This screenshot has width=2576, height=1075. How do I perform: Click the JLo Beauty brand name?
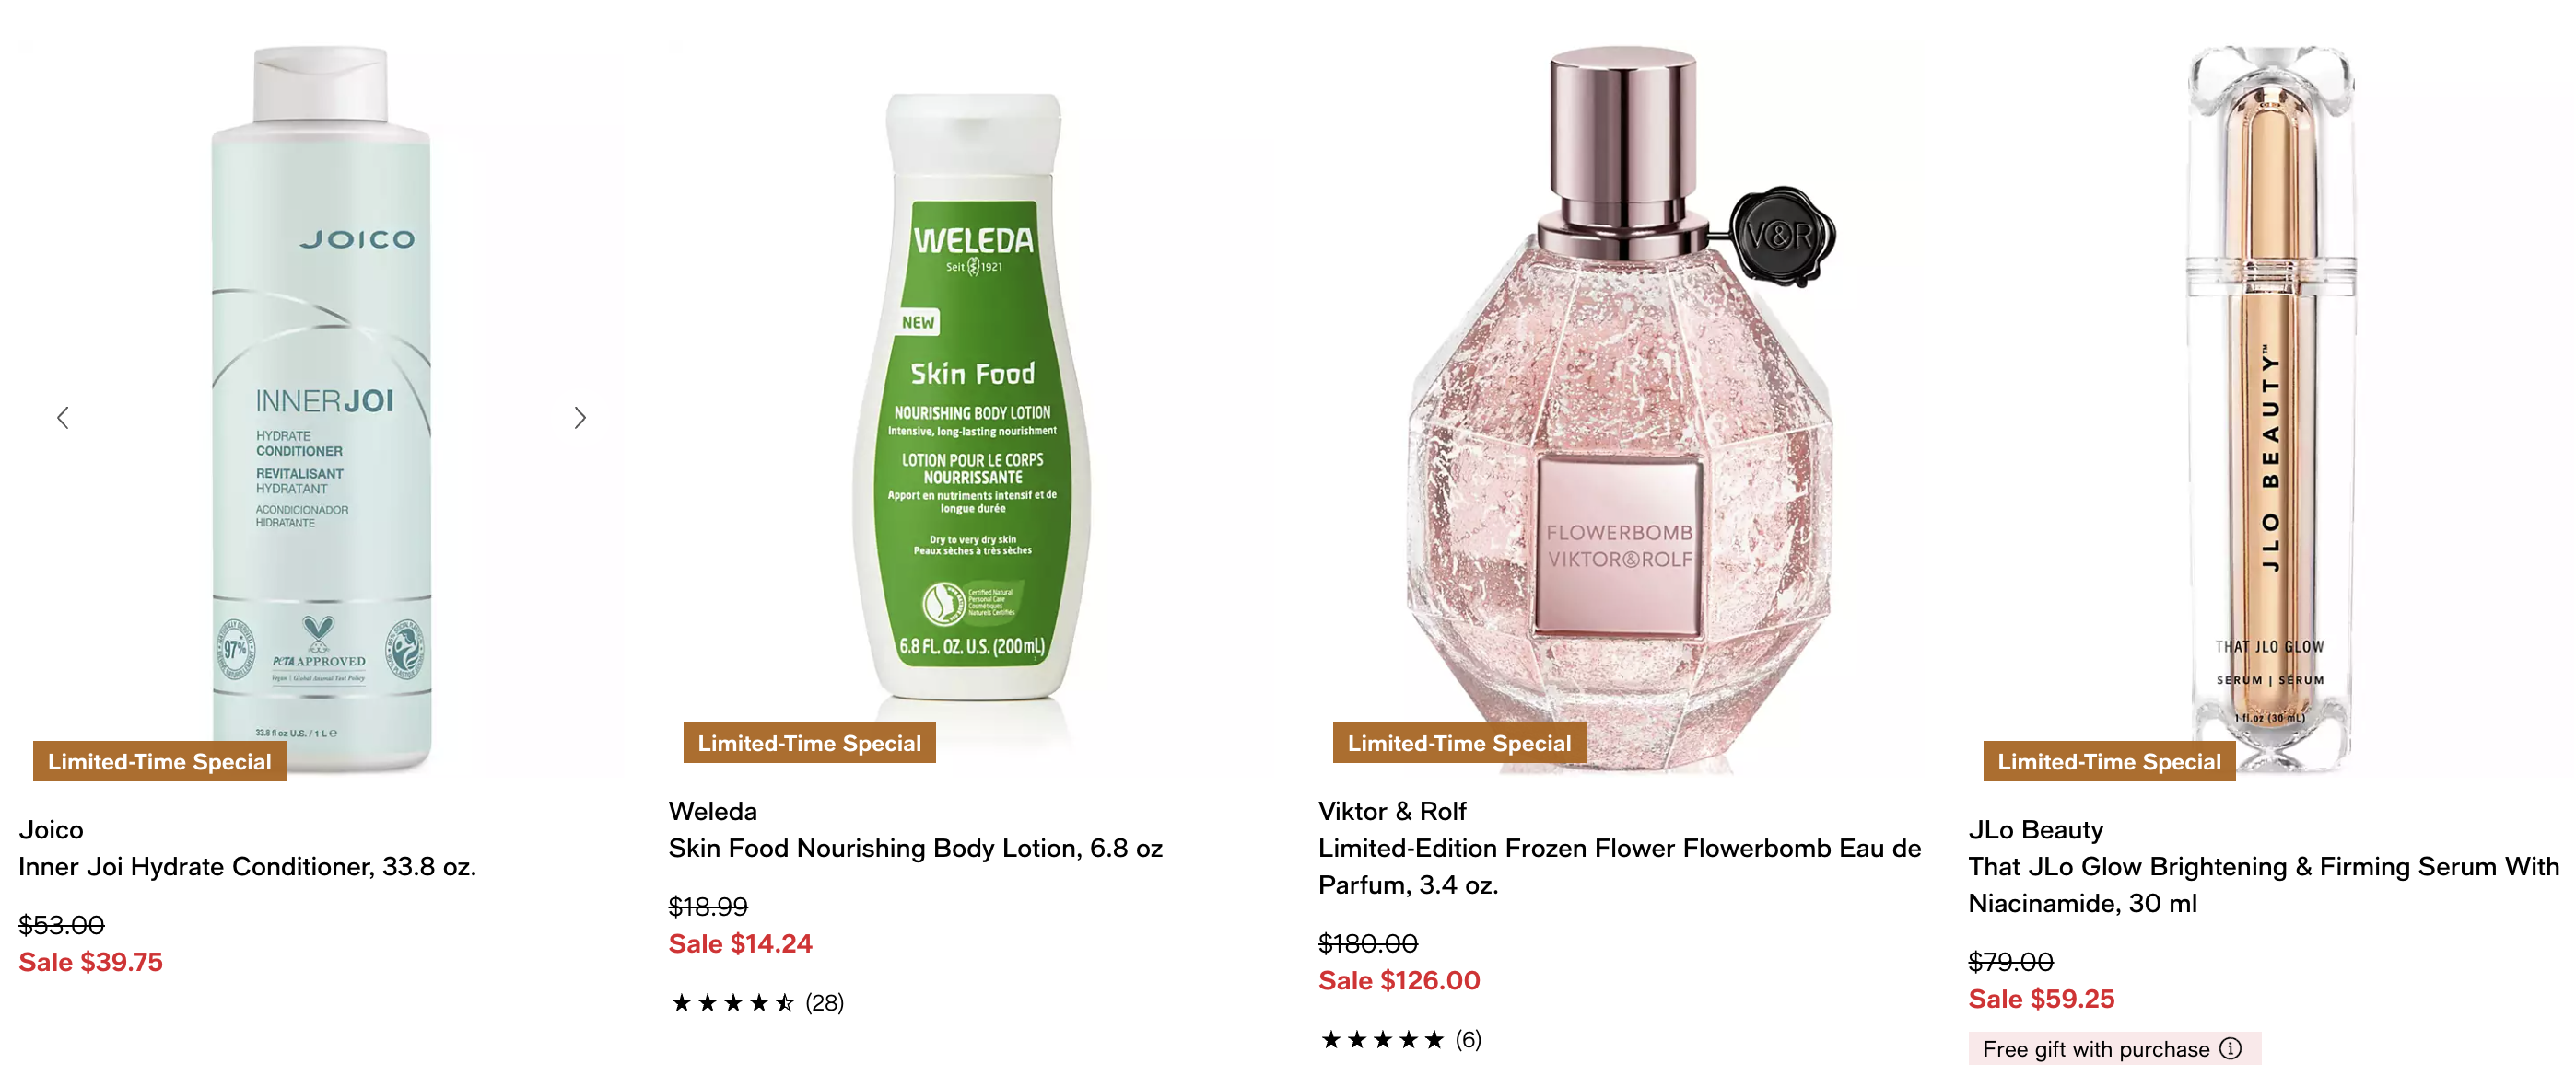pyautogui.click(x=2036, y=829)
